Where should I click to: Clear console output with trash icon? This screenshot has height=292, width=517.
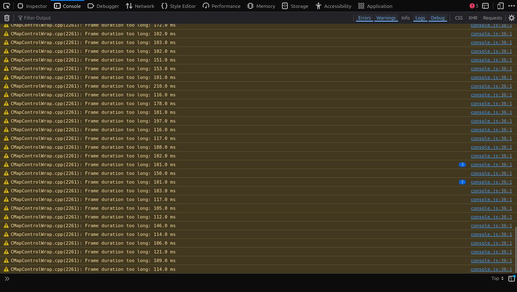7,18
